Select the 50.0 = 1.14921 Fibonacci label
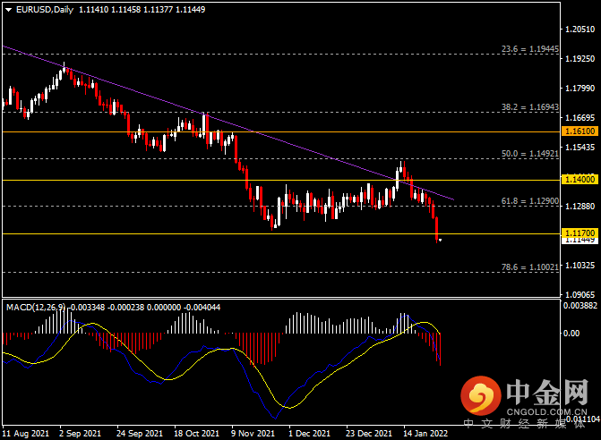The image size is (601, 440). 530,154
